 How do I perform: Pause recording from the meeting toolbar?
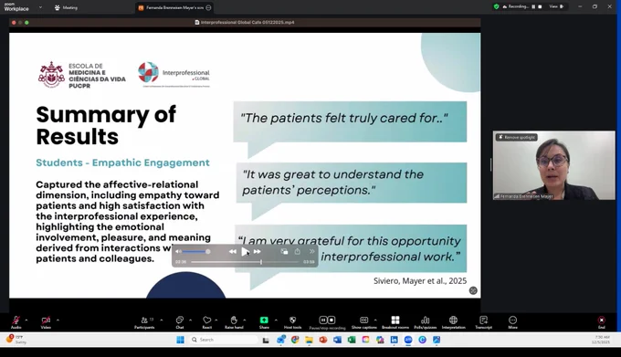[323, 320]
